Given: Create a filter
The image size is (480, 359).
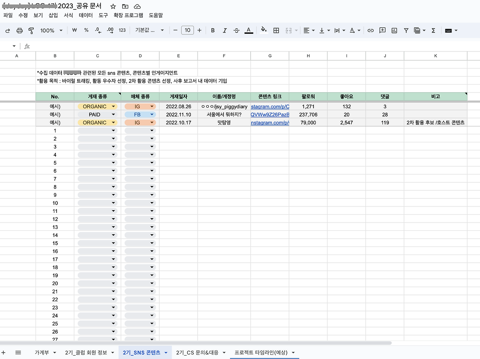Looking at the screenshot, I should tap(406, 30).
